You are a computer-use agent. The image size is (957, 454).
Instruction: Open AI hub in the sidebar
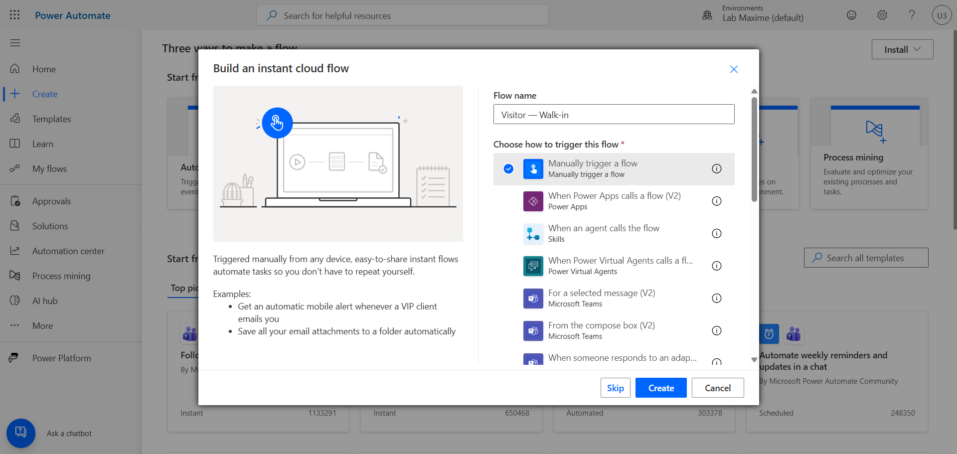pyautogui.click(x=71, y=301)
